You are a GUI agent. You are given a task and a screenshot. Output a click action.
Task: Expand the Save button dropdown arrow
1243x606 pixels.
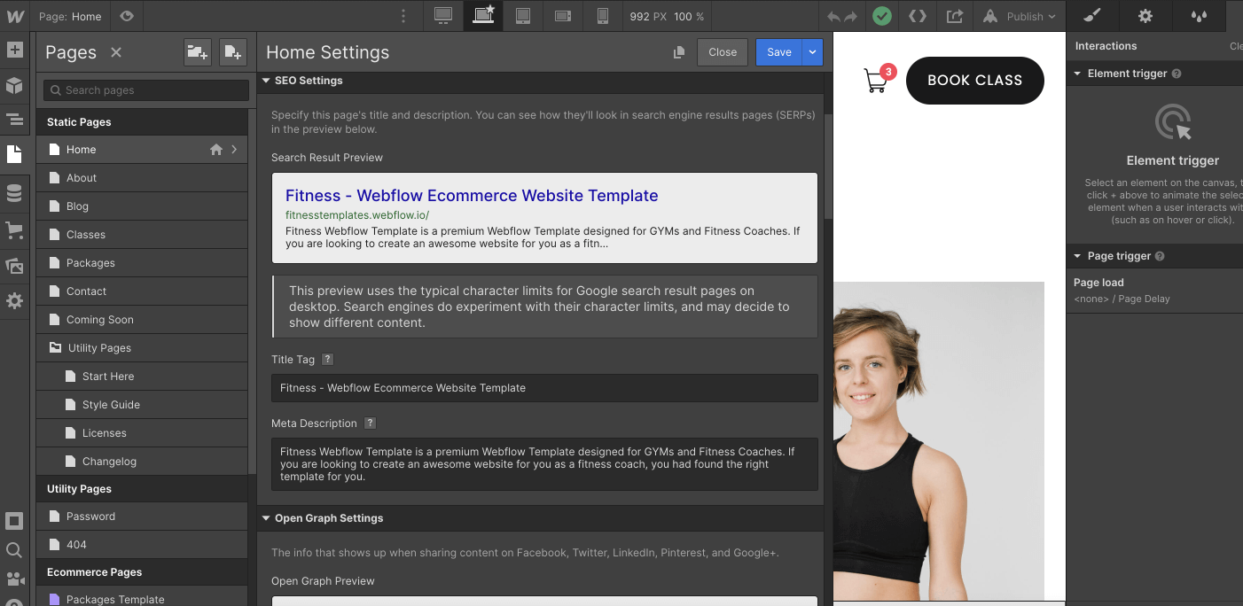[813, 52]
